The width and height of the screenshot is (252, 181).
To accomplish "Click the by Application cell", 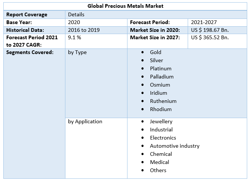I will point(85,121).
